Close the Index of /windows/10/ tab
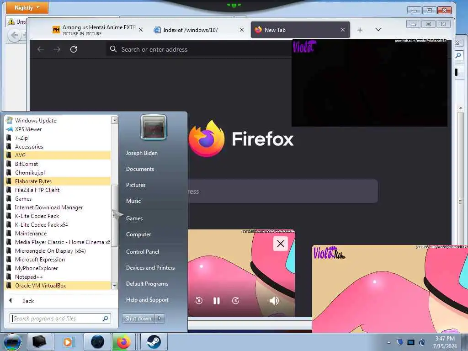 (x=242, y=30)
